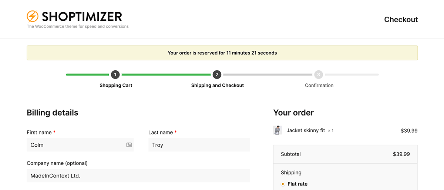Open the SHOPTIMIZER site title link
The image size is (444, 190).
[x=82, y=16]
